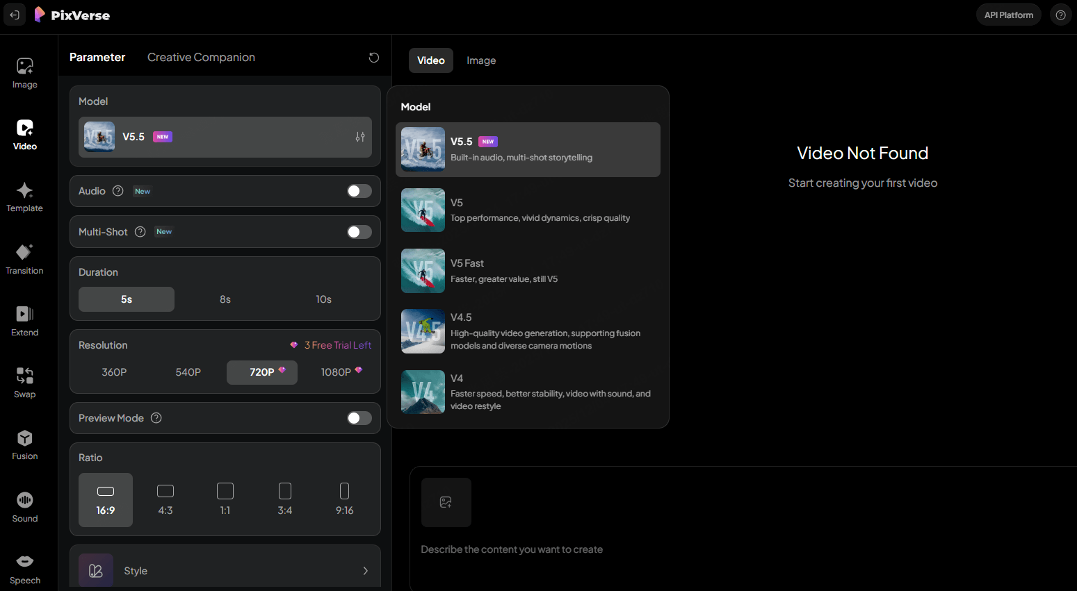This screenshot has width=1077, height=591.
Task: Switch to the Image tab
Action: tap(480, 60)
